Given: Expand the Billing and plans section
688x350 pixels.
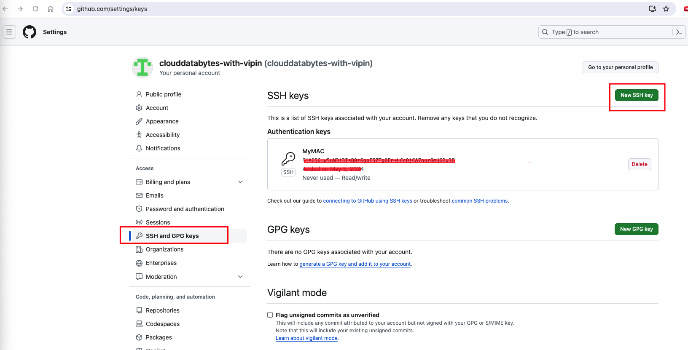Looking at the screenshot, I should [240, 182].
